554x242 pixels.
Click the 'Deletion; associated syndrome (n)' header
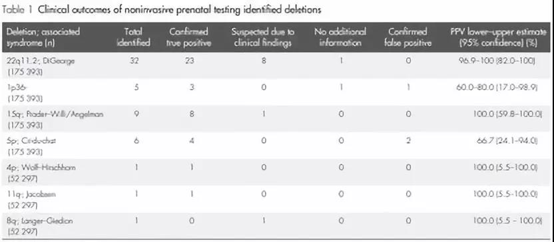point(43,37)
